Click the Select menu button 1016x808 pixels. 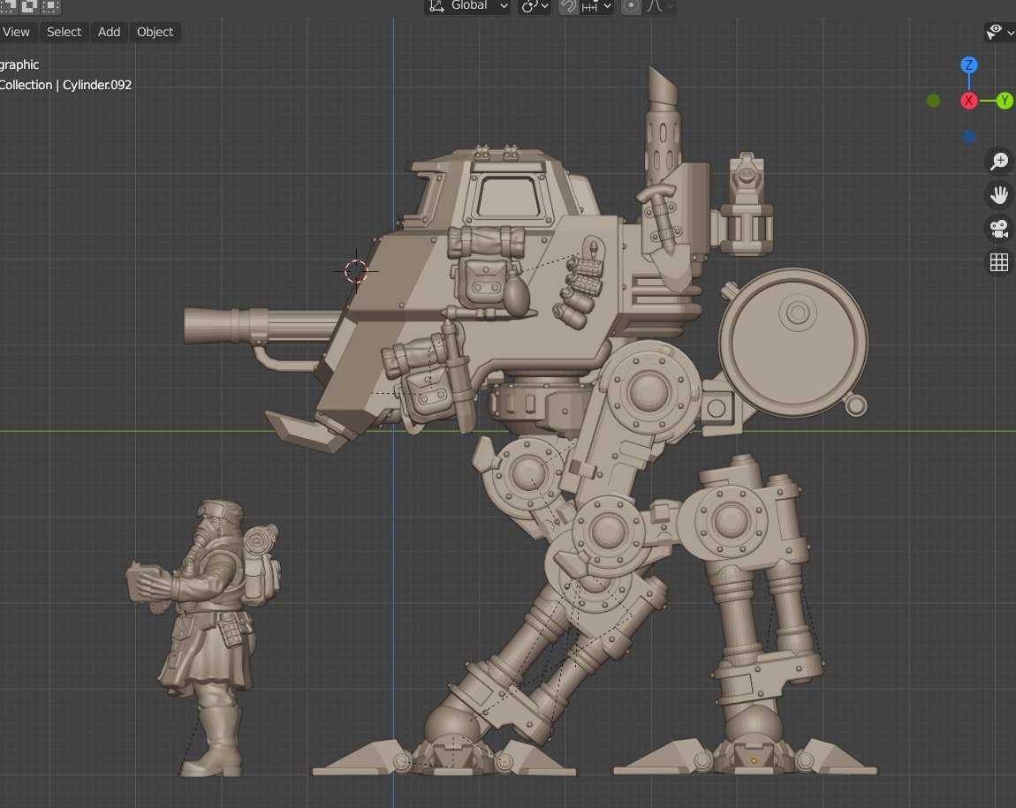pos(64,32)
